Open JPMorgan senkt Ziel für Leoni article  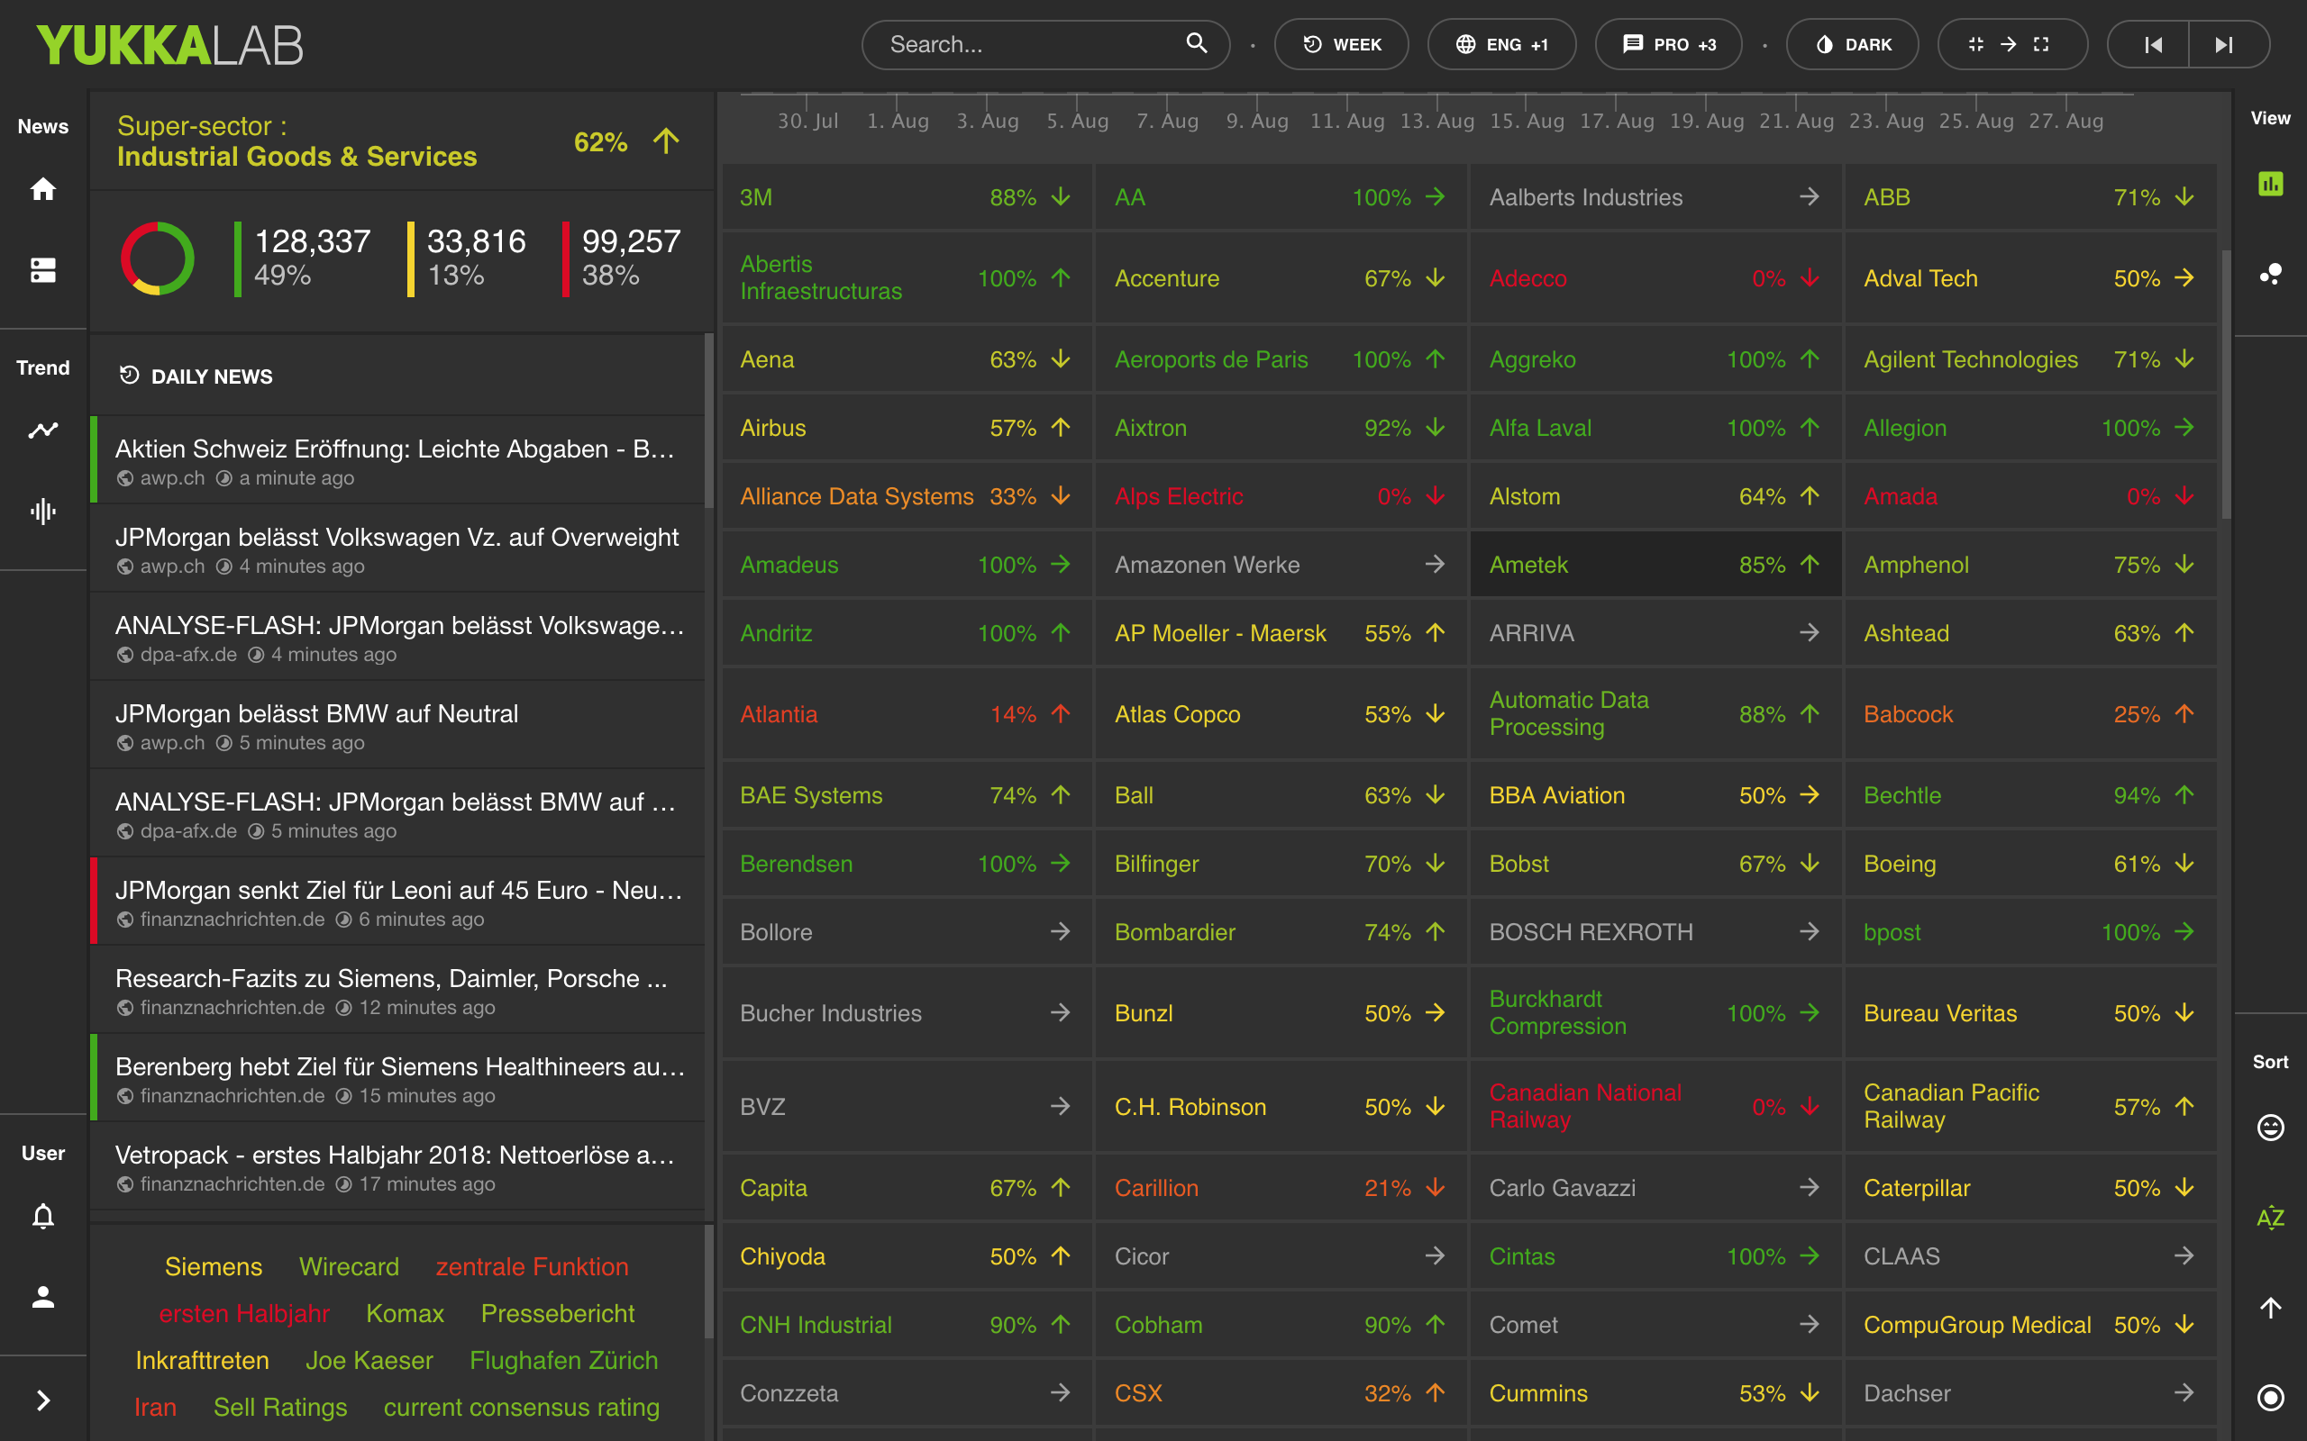point(397,902)
